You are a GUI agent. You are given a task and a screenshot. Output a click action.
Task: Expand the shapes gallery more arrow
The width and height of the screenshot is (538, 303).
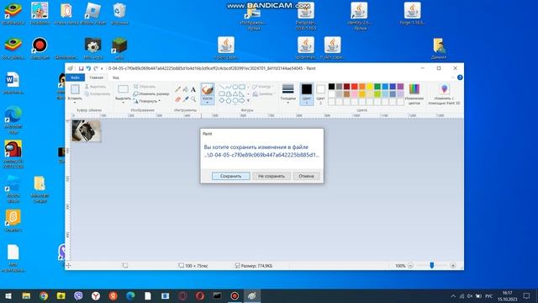(x=249, y=101)
